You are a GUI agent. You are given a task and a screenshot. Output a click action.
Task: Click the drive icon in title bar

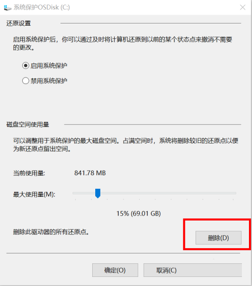pos(8,8)
